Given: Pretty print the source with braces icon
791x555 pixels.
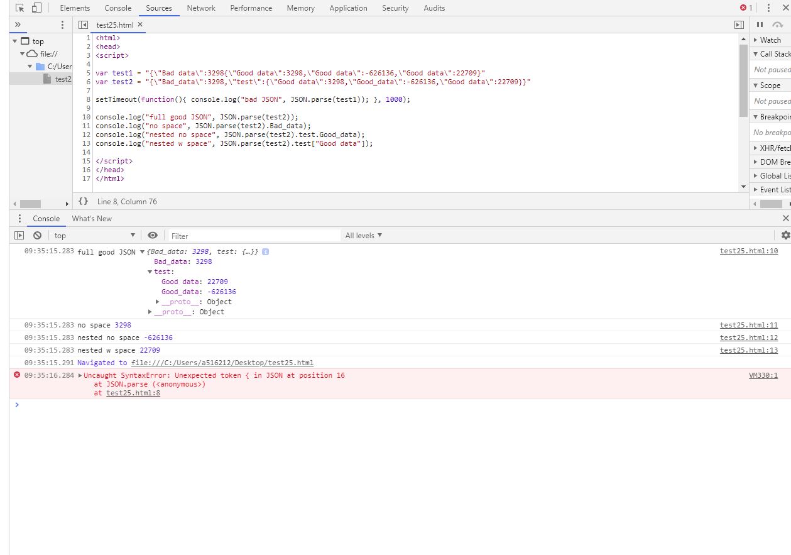Looking at the screenshot, I should coord(83,202).
